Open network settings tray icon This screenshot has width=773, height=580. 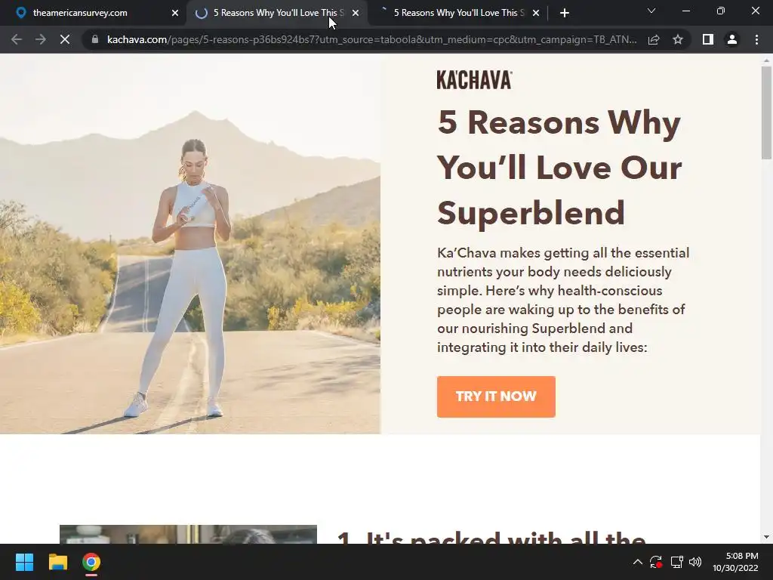click(x=676, y=562)
